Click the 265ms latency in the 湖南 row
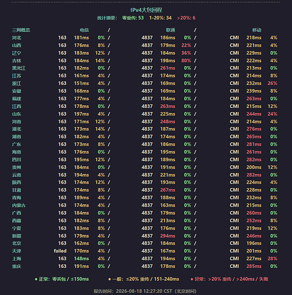This screenshot has height=295, width=292. [254, 136]
